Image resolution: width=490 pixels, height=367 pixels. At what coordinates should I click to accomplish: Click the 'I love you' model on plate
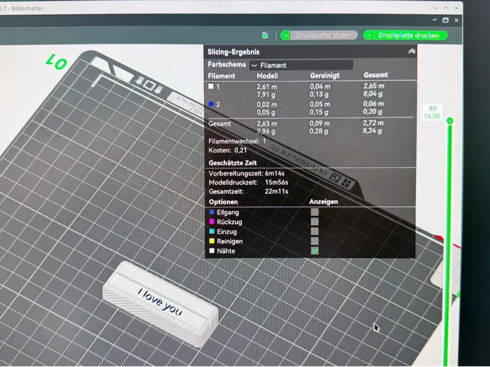point(161,304)
